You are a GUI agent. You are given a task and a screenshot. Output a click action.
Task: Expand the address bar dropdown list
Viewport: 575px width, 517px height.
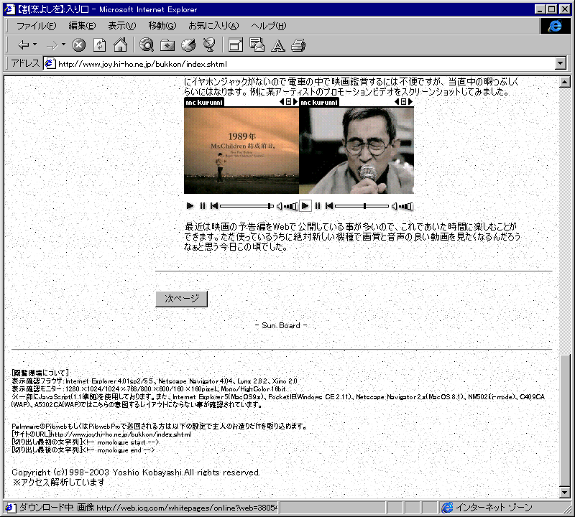click(x=561, y=64)
